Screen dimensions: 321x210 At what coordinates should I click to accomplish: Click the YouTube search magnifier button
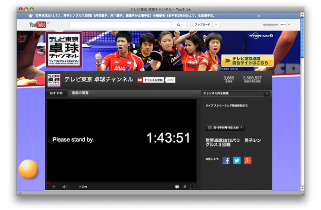[178, 25]
